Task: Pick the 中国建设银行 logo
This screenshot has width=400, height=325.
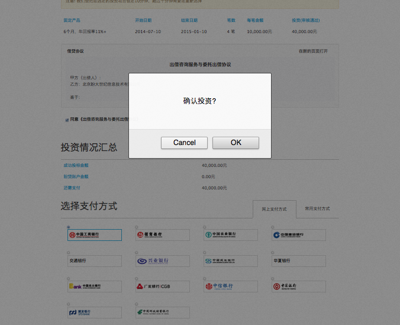Action: pyautogui.click(x=299, y=235)
